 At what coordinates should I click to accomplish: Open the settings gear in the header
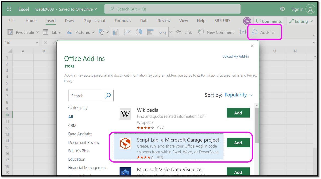pos(282,9)
